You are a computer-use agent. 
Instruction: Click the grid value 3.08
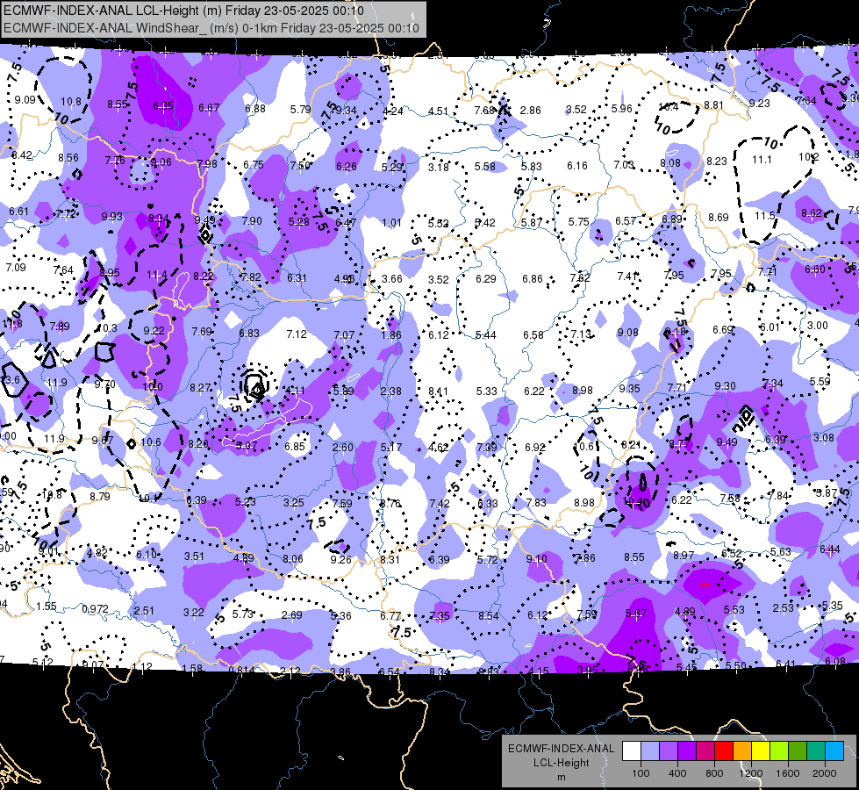pyautogui.click(x=824, y=437)
